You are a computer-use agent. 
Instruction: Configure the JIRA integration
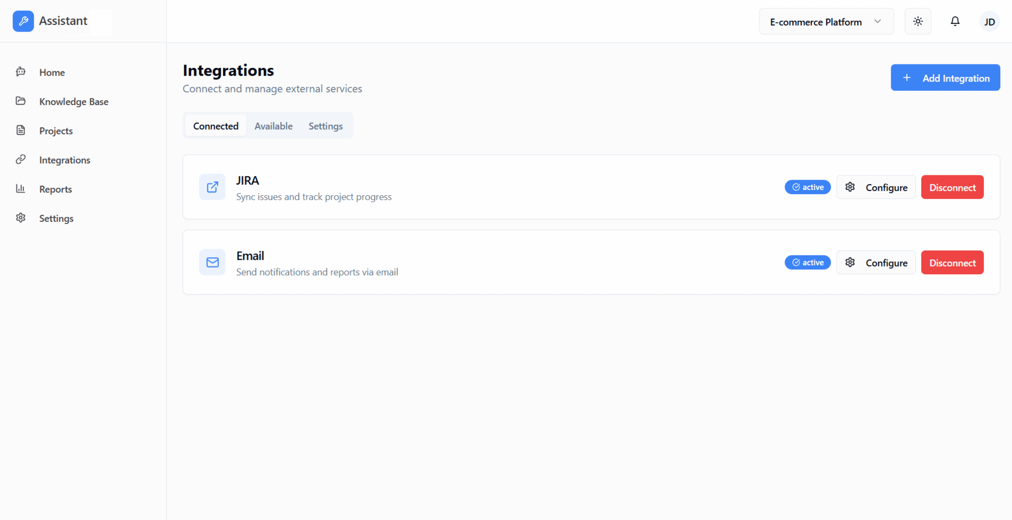coord(876,187)
